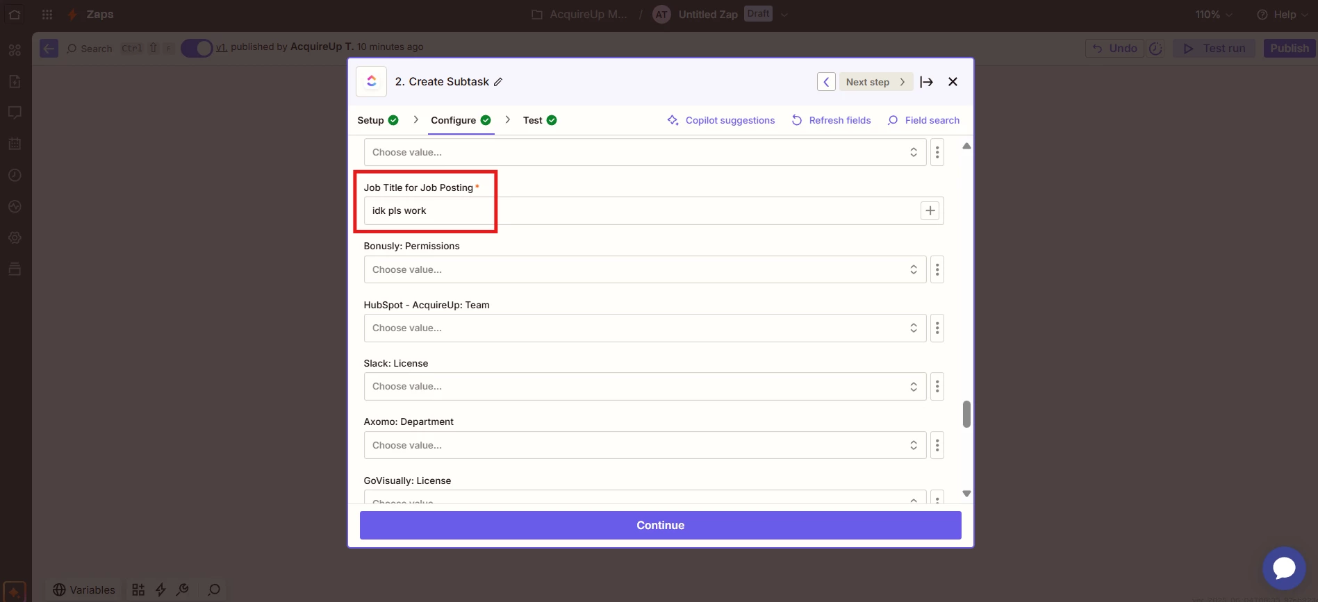The height and width of the screenshot is (602, 1318).
Task: Click the Continue button
Action: click(660, 525)
